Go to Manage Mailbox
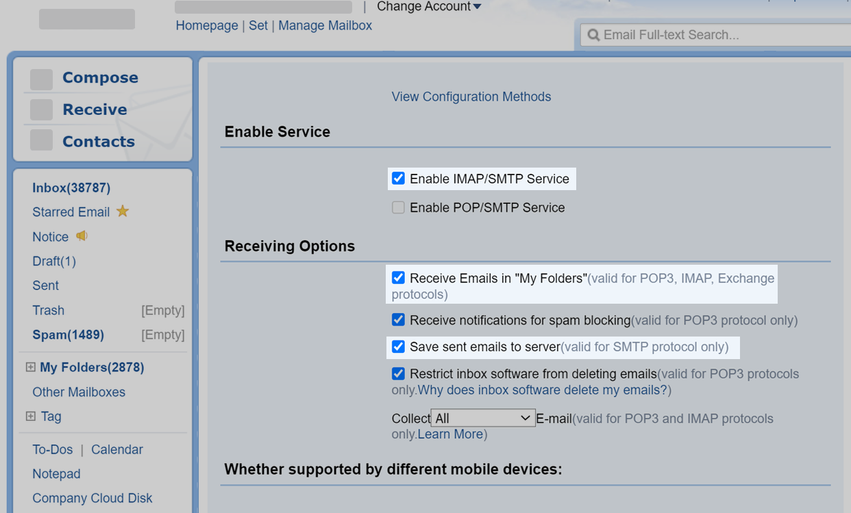The image size is (851, 513). coord(325,25)
